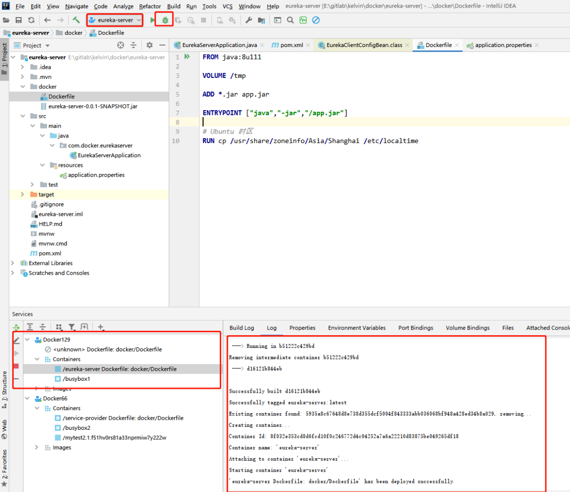Open the Refactor menu
Viewport: 570px width, 492px height.
150,6
